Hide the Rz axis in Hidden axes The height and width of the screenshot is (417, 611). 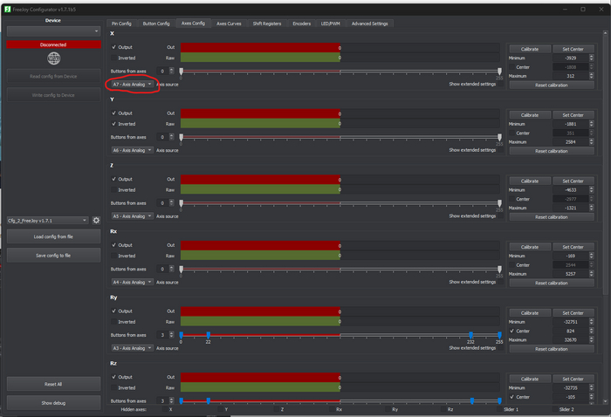coord(443,410)
